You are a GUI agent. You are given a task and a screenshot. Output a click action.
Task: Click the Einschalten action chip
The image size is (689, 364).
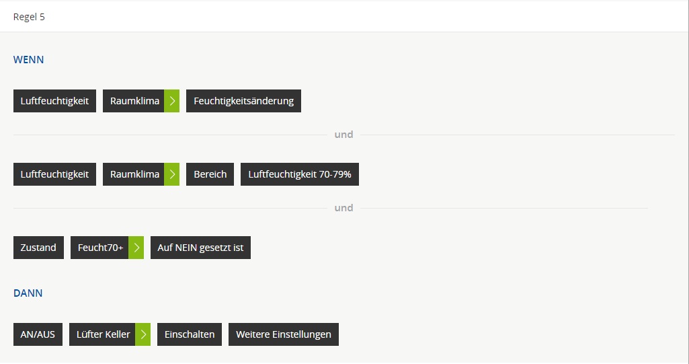point(189,334)
